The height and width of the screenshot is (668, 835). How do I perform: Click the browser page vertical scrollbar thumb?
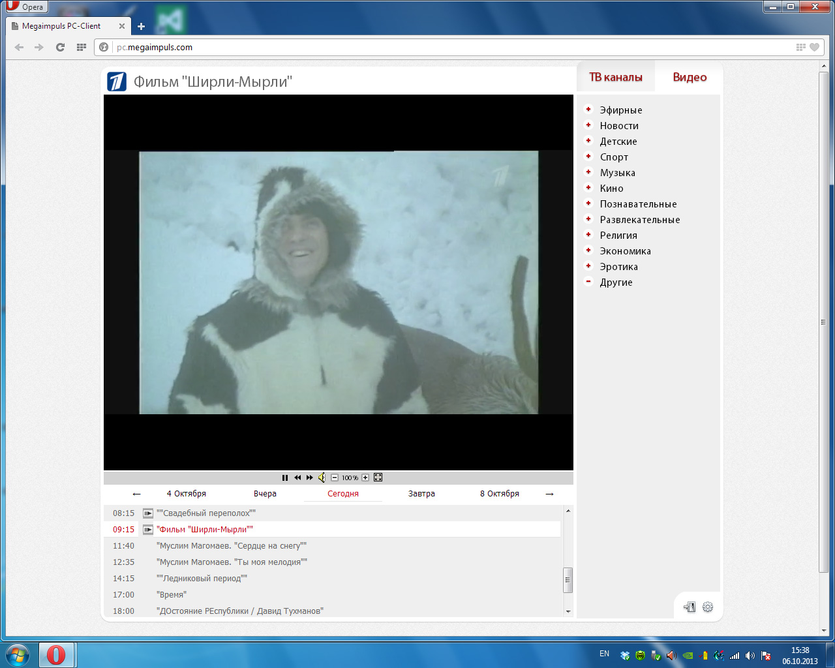click(823, 322)
